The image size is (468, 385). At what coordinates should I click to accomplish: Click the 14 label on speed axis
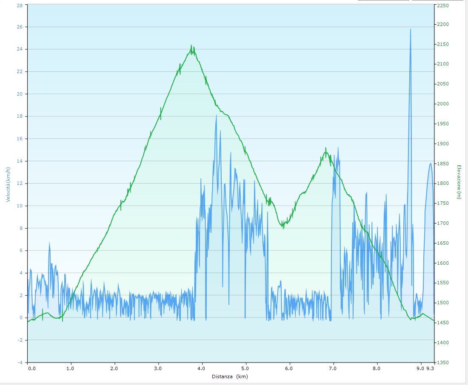(19, 161)
